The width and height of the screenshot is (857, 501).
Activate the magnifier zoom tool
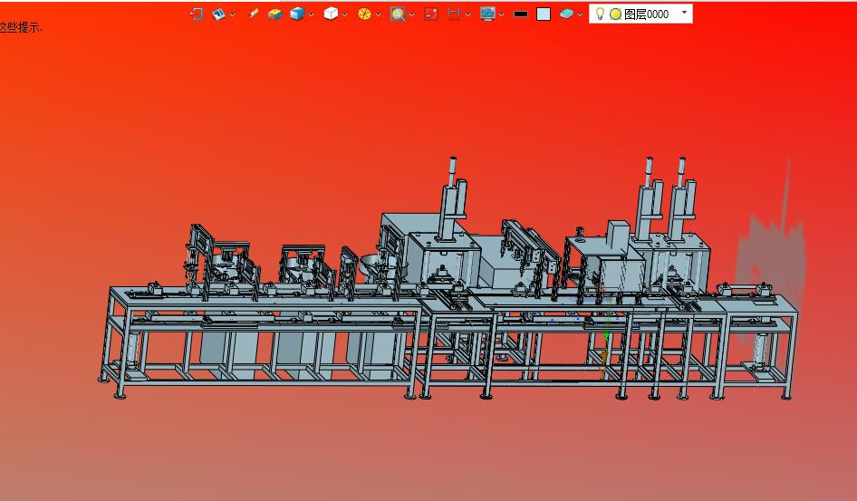[397, 14]
